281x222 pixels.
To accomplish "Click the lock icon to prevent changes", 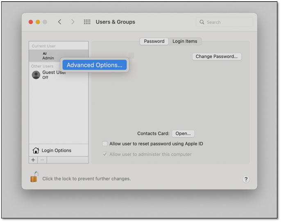I will (34, 177).
